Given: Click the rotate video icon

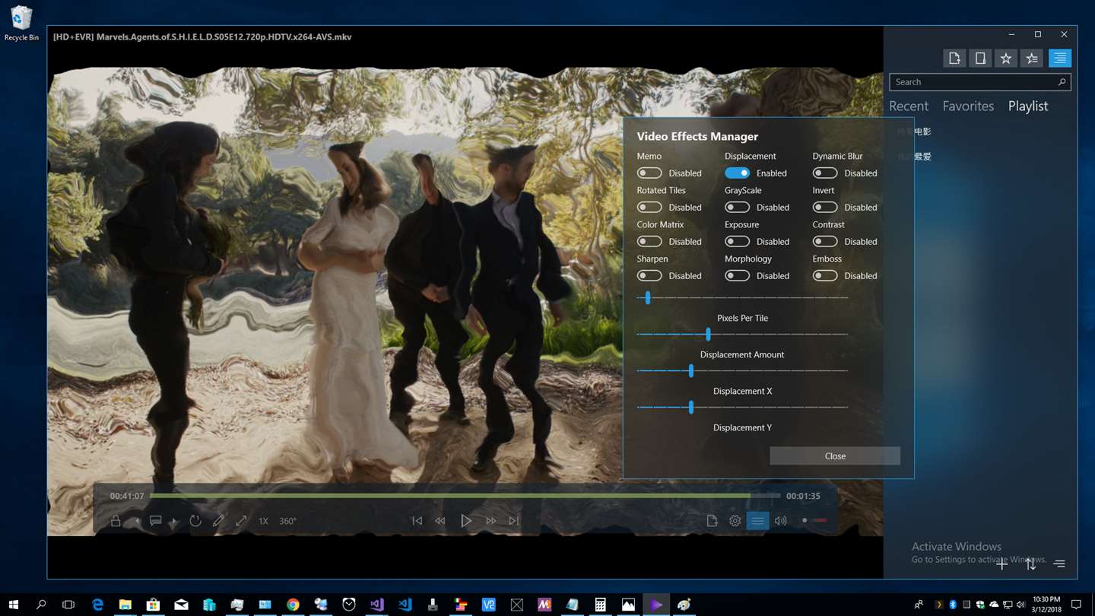Looking at the screenshot, I should [x=195, y=521].
